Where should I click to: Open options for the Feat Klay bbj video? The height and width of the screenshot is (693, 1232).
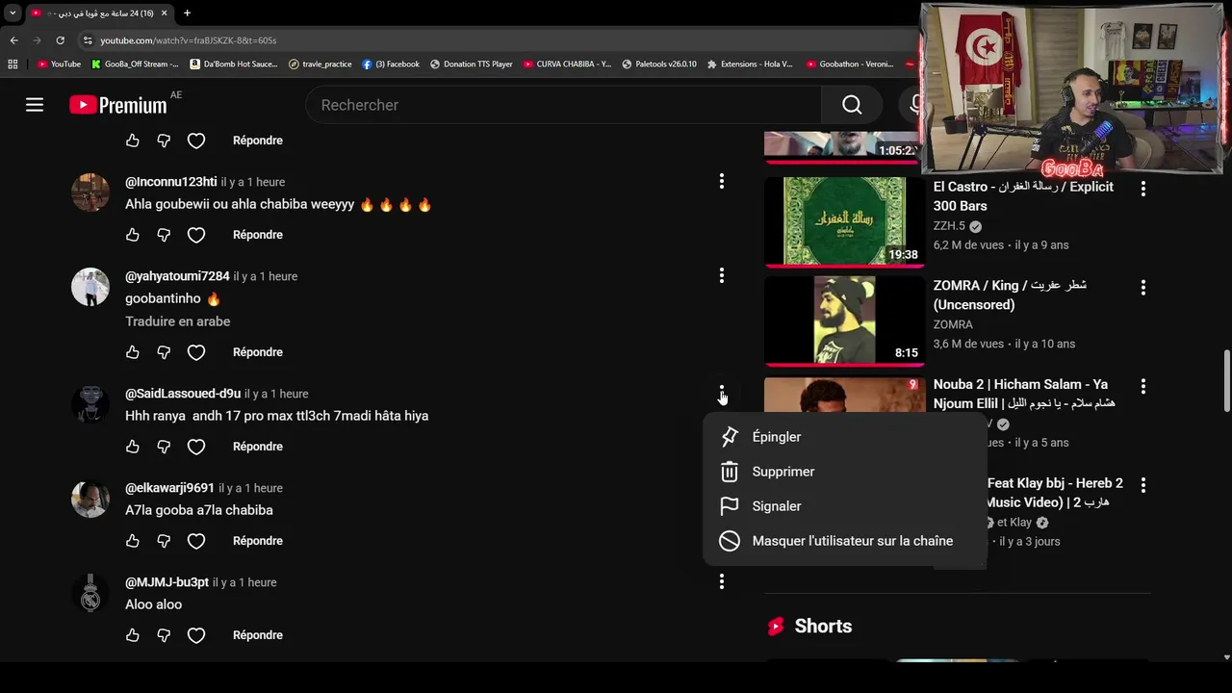pyautogui.click(x=1143, y=485)
